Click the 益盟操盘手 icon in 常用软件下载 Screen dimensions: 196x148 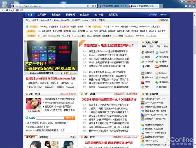pos(157,66)
